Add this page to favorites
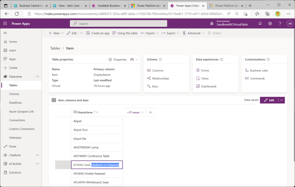 [245, 14]
